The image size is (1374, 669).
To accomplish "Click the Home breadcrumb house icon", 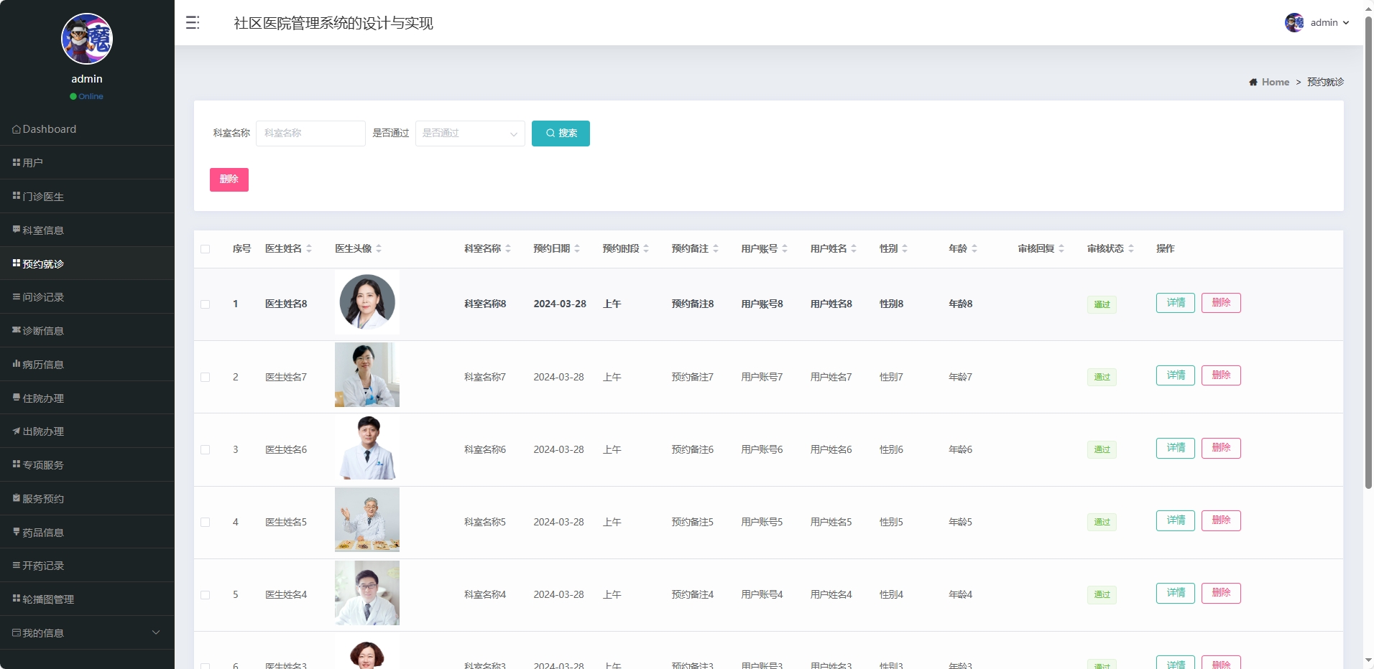I will (x=1253, y=83).
